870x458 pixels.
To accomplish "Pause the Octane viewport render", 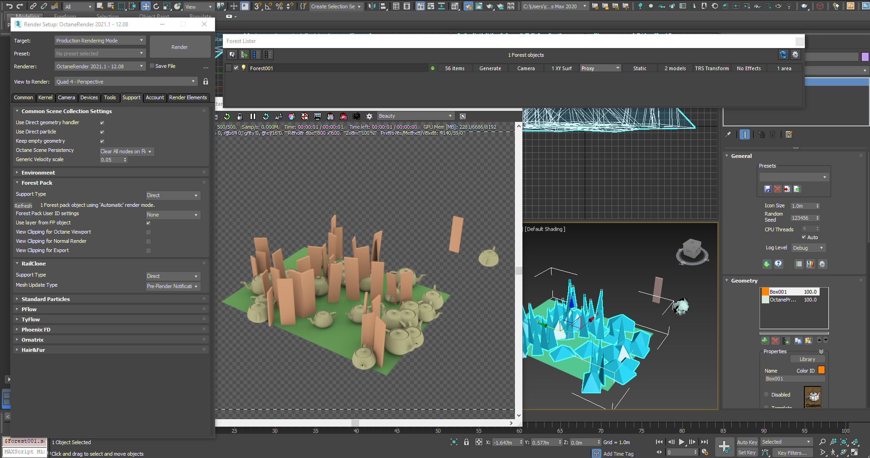I will coord(252,116).
